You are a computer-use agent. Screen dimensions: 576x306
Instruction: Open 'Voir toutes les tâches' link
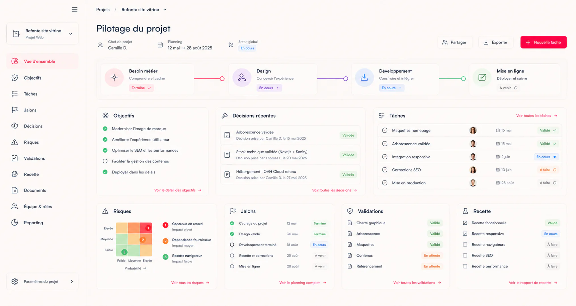click(x=537, y=116)
